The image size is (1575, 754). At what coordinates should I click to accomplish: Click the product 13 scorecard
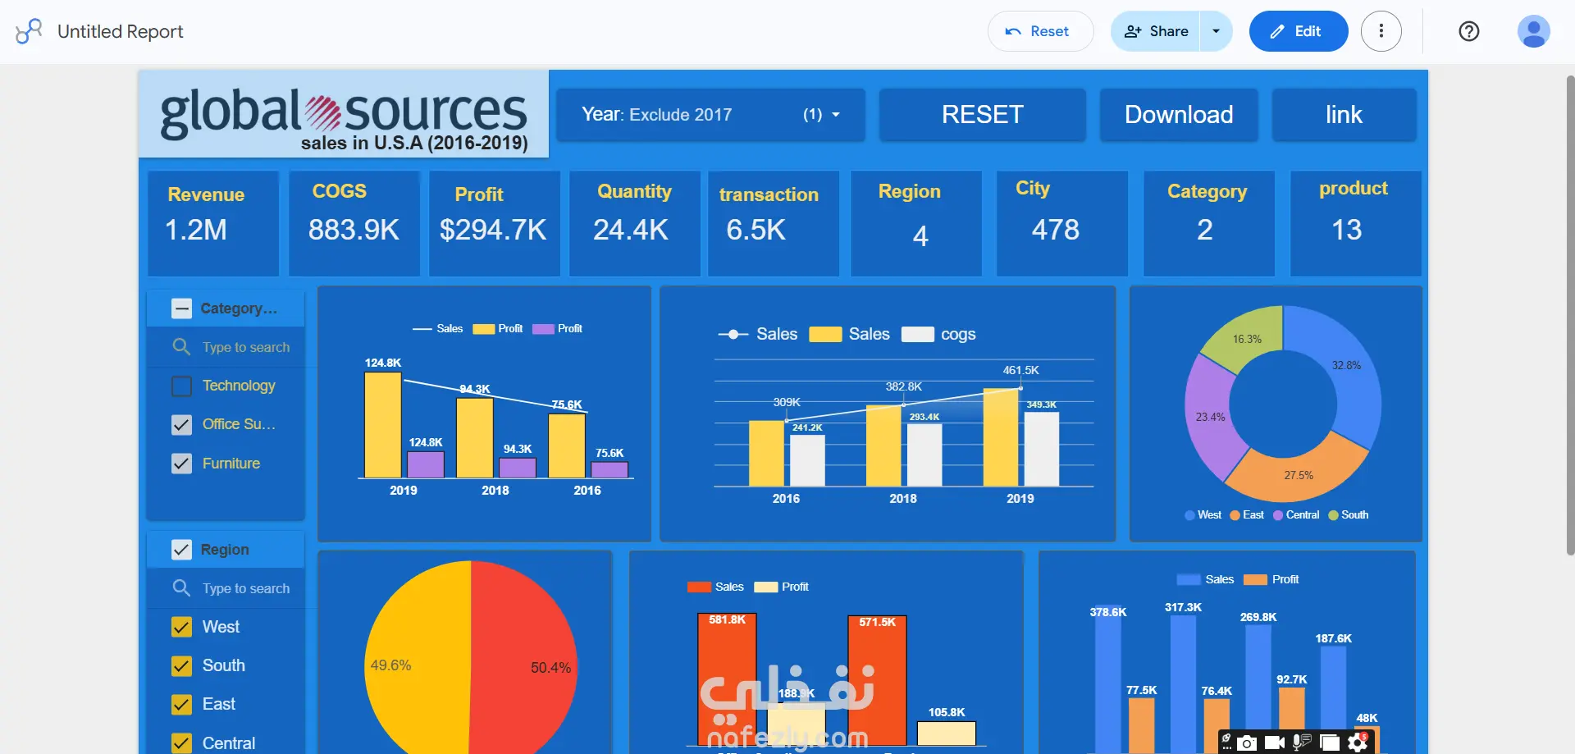[x=1355, y=223]
